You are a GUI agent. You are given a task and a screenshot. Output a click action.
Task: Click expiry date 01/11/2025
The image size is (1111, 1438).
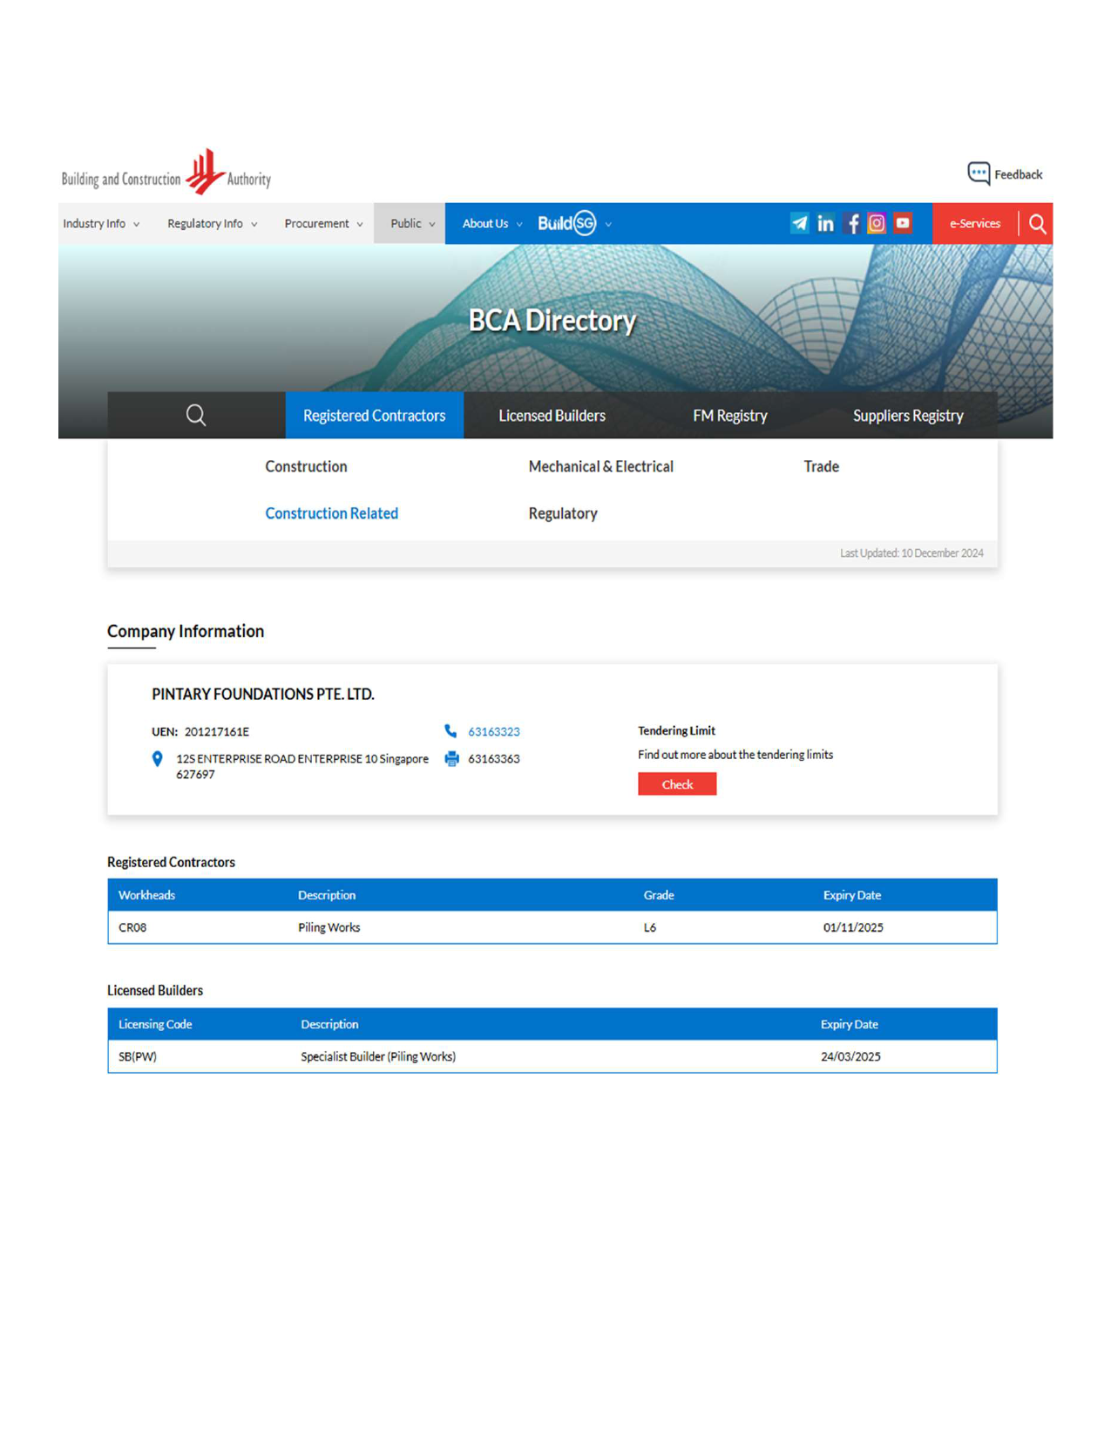click(x=853, y=927)
